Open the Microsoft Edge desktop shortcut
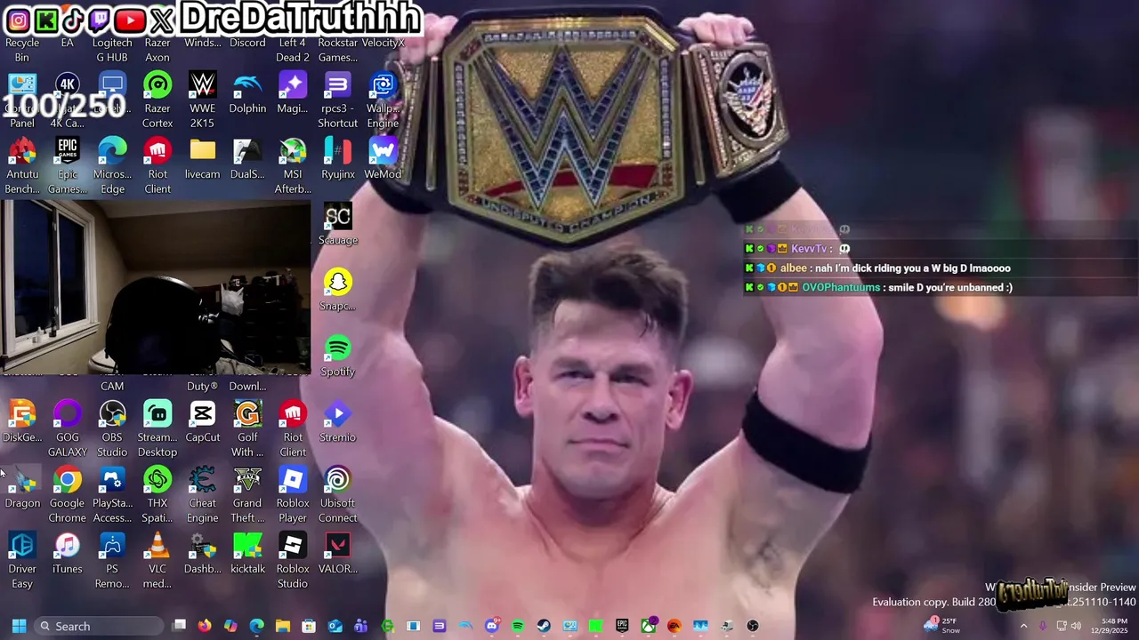Viewport: 1139px width, 640px height. [112, 166]
